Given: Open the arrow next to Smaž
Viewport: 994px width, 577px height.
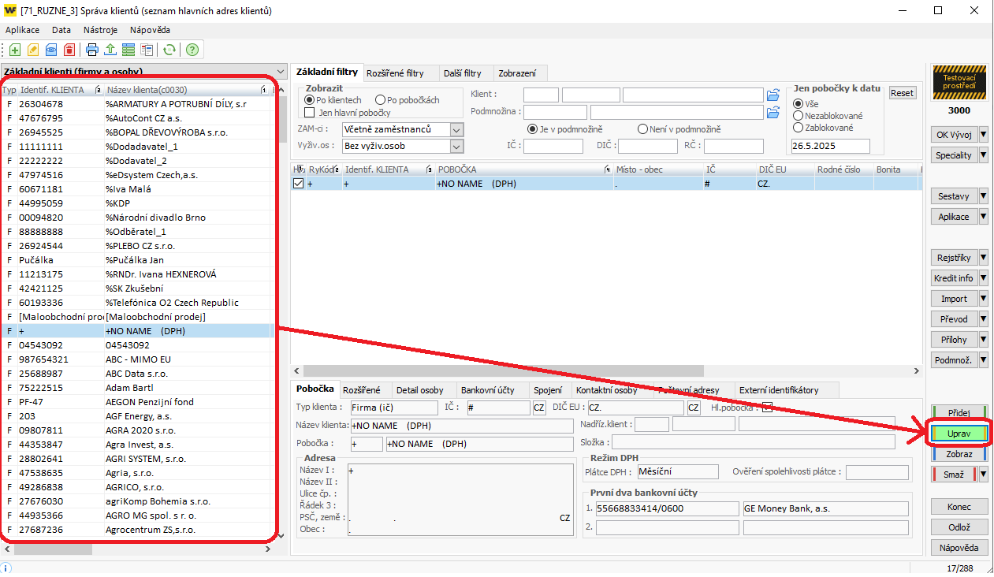Looking at the screenshot, I should point(983,475).
